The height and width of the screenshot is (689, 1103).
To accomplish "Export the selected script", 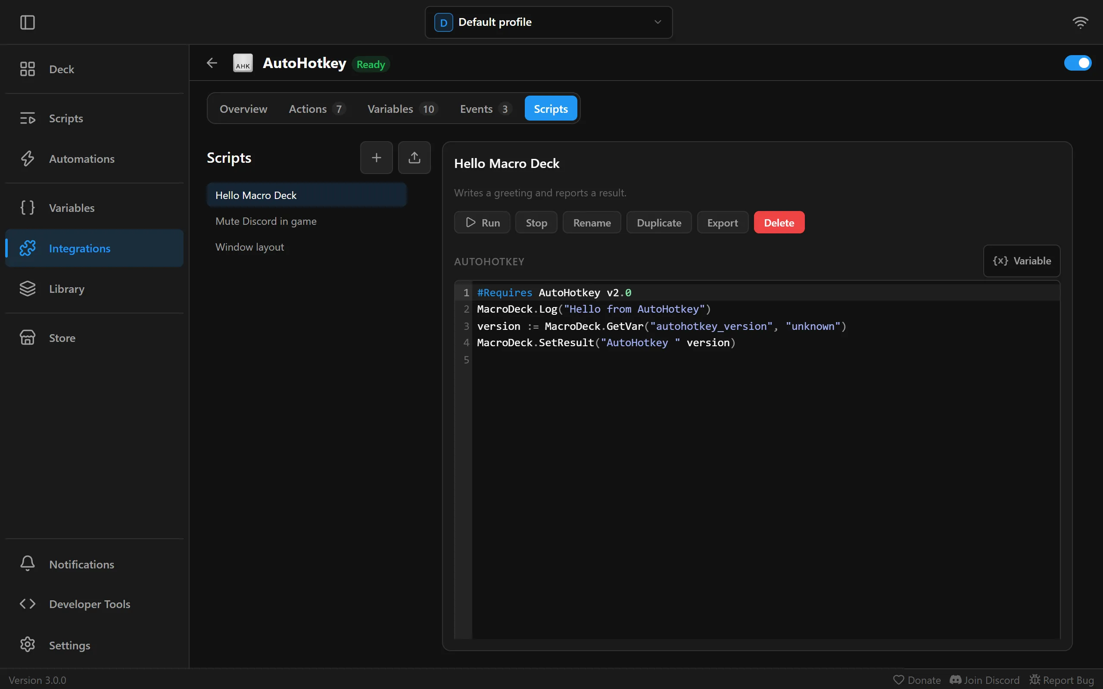I will coord(723,222).
